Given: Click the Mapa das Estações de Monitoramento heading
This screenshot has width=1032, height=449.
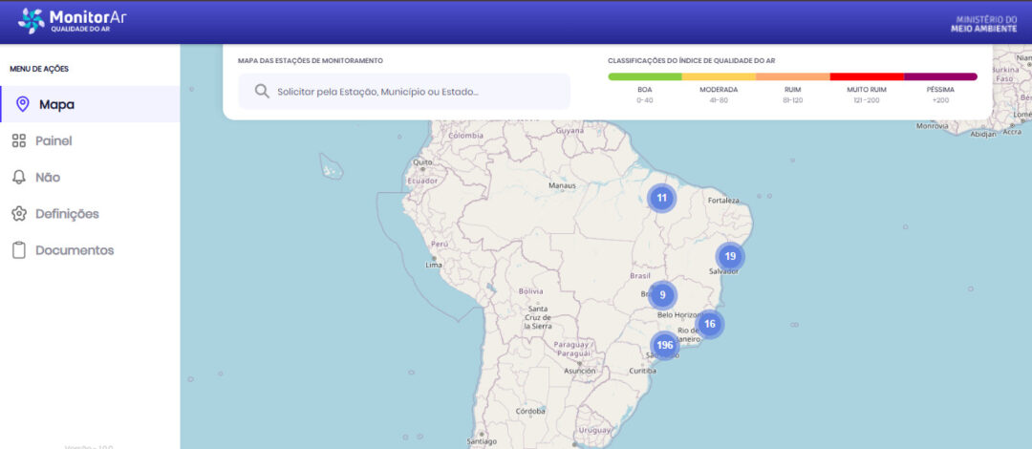Looking at the screenshot, I should pos(310,60).
